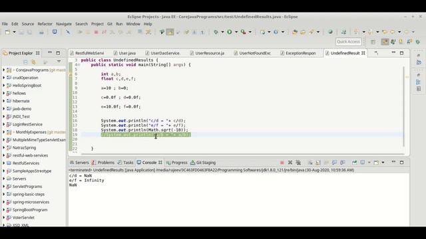This screenshot has height=239, width=426.
Task: Click the editor vertical scrollbar
Action: (403, 106)
